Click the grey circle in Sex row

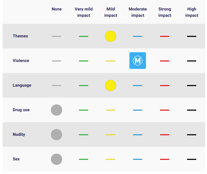pyautogui.click(x=56, y=159)
